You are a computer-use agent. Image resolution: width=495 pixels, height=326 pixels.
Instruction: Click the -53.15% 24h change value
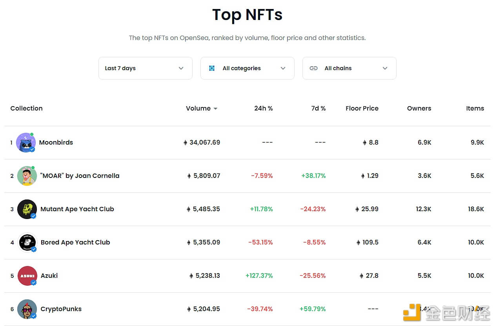pyautogui.click(x=260, y=243)
